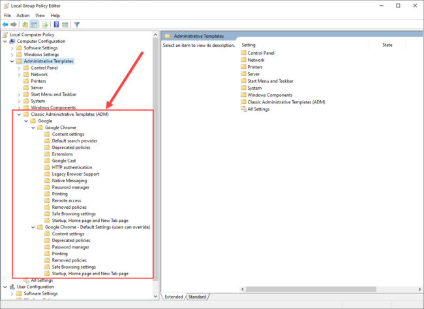The width and height of the screenshot is (424, 309).
Task: Click the Computer Configuration computer icon in tree
Action: coord(12,41)
